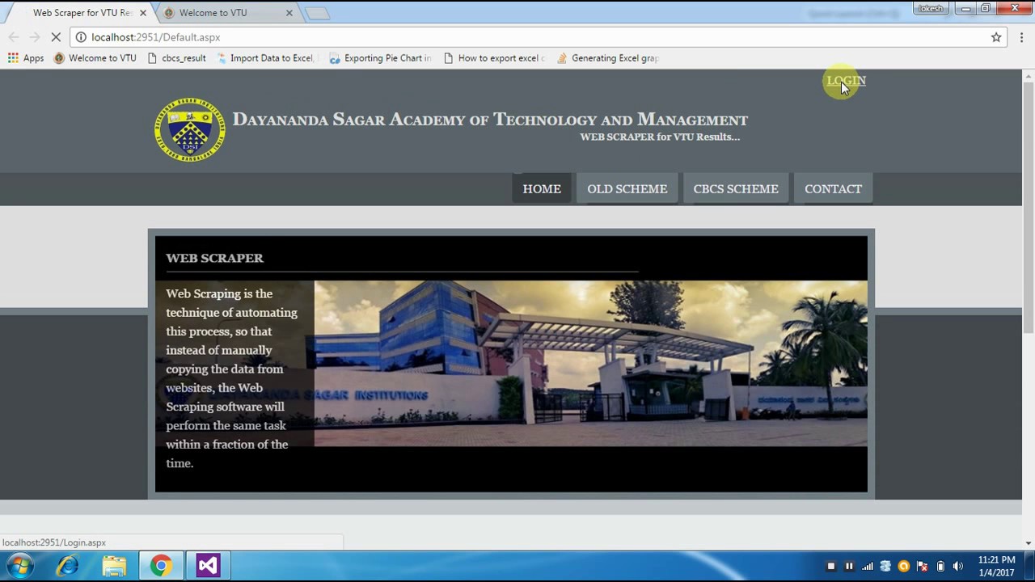Open the Action Center flag icon
The image size is (1035, 582).
click(x=922, y=567)
